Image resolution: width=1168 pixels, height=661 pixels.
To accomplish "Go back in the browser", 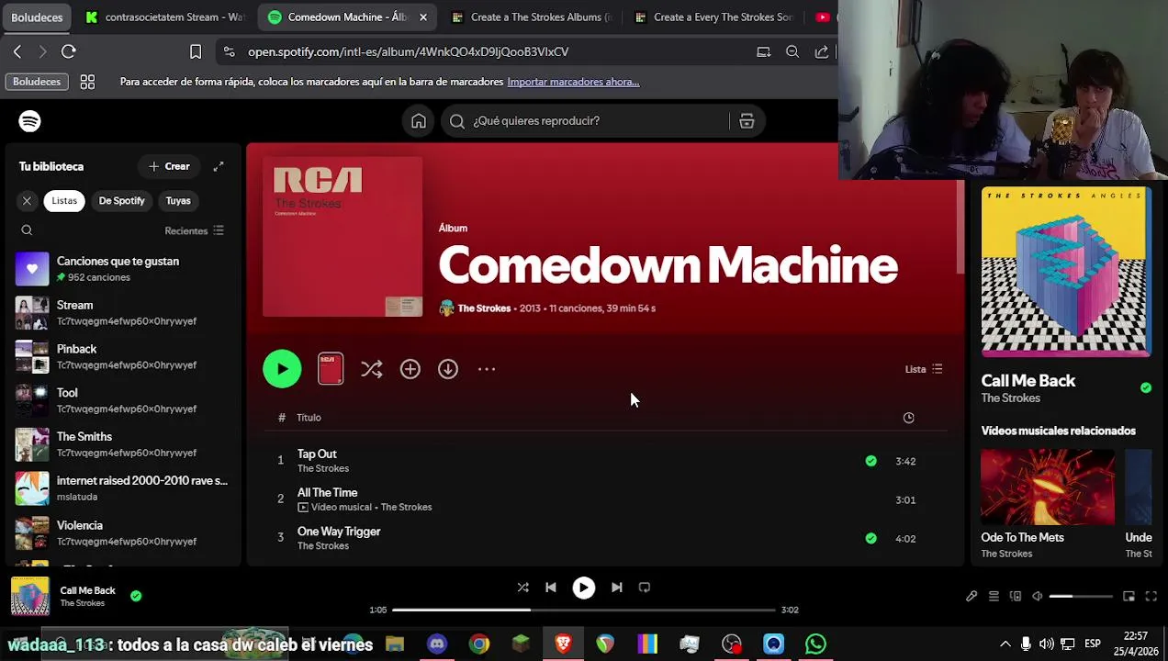I will coord(17,51).
